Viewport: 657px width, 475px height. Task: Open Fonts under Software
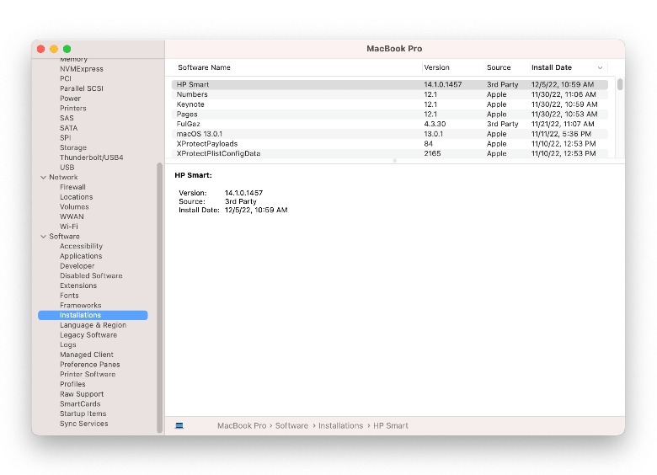click(69, 296)
